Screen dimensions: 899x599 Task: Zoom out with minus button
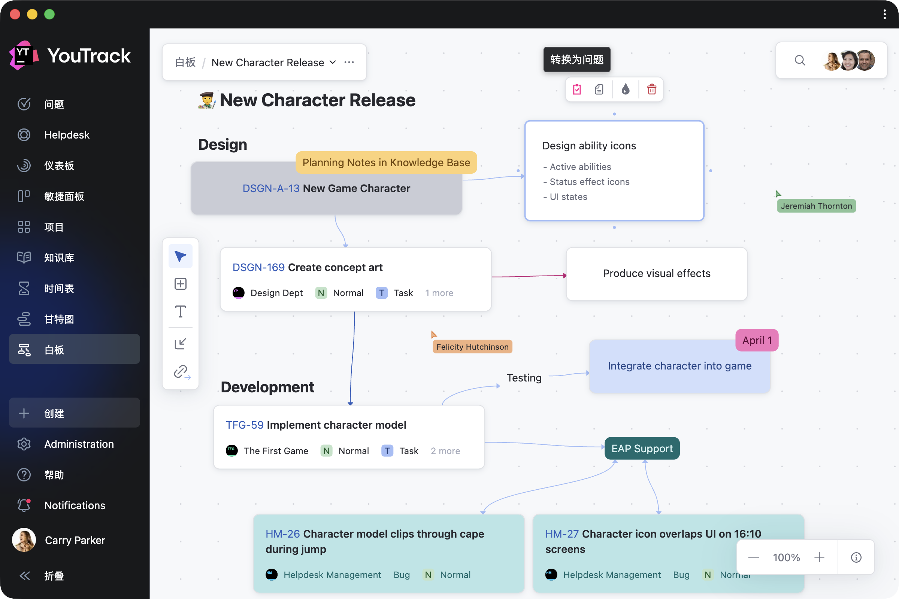[753, 557]
